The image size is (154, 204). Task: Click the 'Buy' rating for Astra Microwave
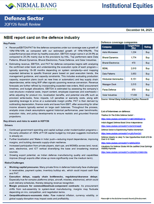point(147,52)
